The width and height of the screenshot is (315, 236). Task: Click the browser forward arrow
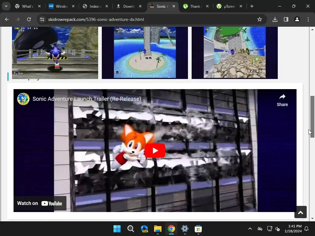click(x=18, y=19)
